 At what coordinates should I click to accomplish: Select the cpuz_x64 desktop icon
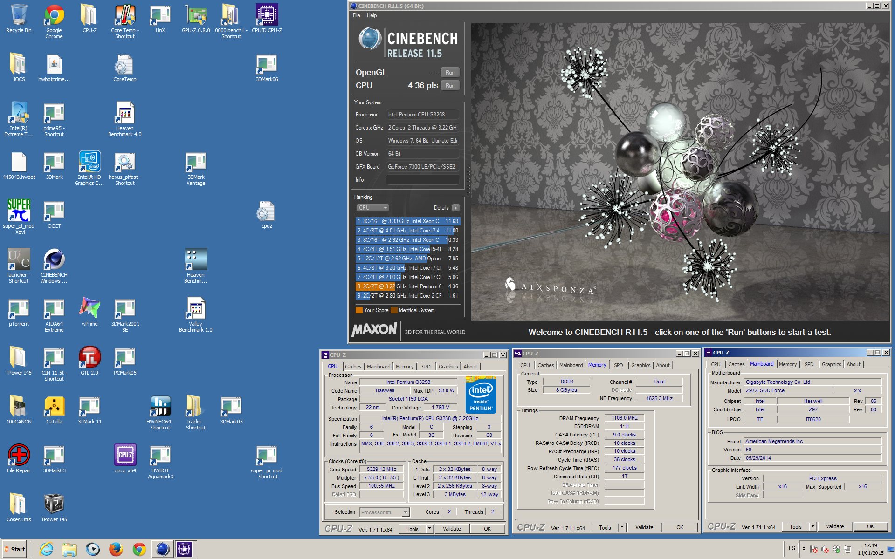[125, 458]
